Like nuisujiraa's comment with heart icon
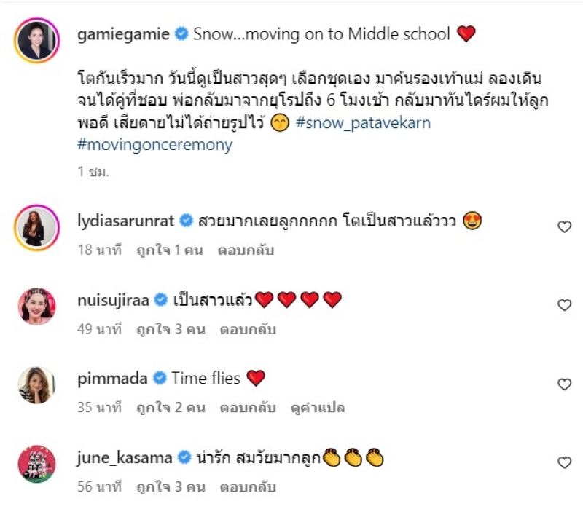Viewport: 583px width, 517px height. point(564,305)
